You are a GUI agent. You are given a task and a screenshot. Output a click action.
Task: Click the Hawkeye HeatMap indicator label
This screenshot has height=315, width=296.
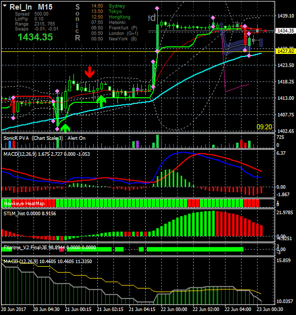[24, 204]
